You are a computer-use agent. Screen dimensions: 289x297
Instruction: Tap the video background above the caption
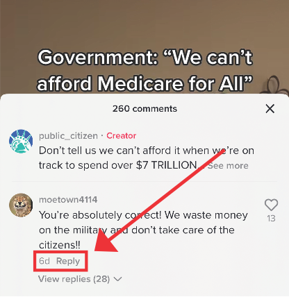[x=144, y=23]
